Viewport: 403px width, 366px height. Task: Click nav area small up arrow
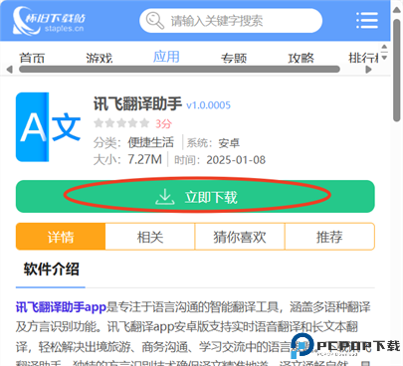(384, 47)
